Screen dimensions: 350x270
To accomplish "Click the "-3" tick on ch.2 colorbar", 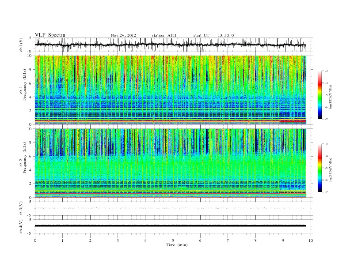I will click(x=326, y=144).
